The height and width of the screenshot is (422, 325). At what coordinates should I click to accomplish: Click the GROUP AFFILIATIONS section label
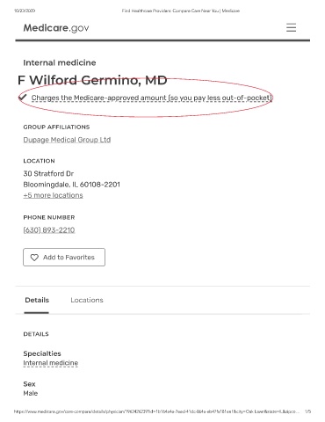(x=56, y=127)
